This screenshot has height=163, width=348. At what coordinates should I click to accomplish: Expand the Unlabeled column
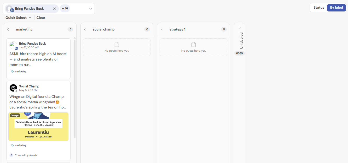240,28
